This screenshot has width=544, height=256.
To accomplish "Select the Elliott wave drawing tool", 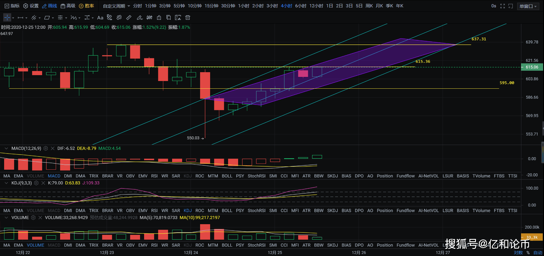I will (x=73, y=18).
